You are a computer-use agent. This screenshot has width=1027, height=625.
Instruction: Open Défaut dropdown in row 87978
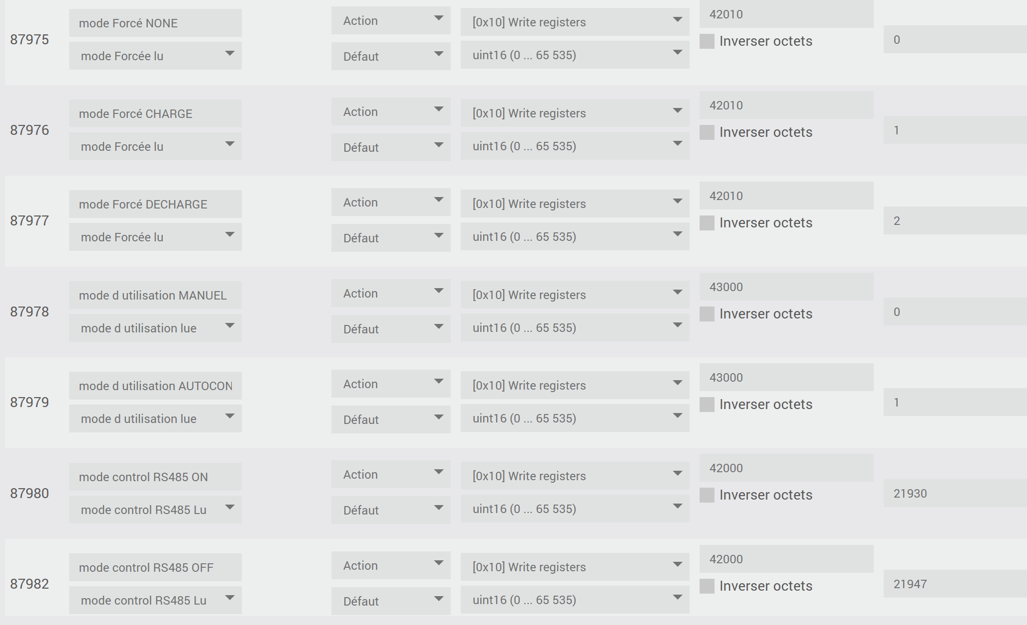391,329
